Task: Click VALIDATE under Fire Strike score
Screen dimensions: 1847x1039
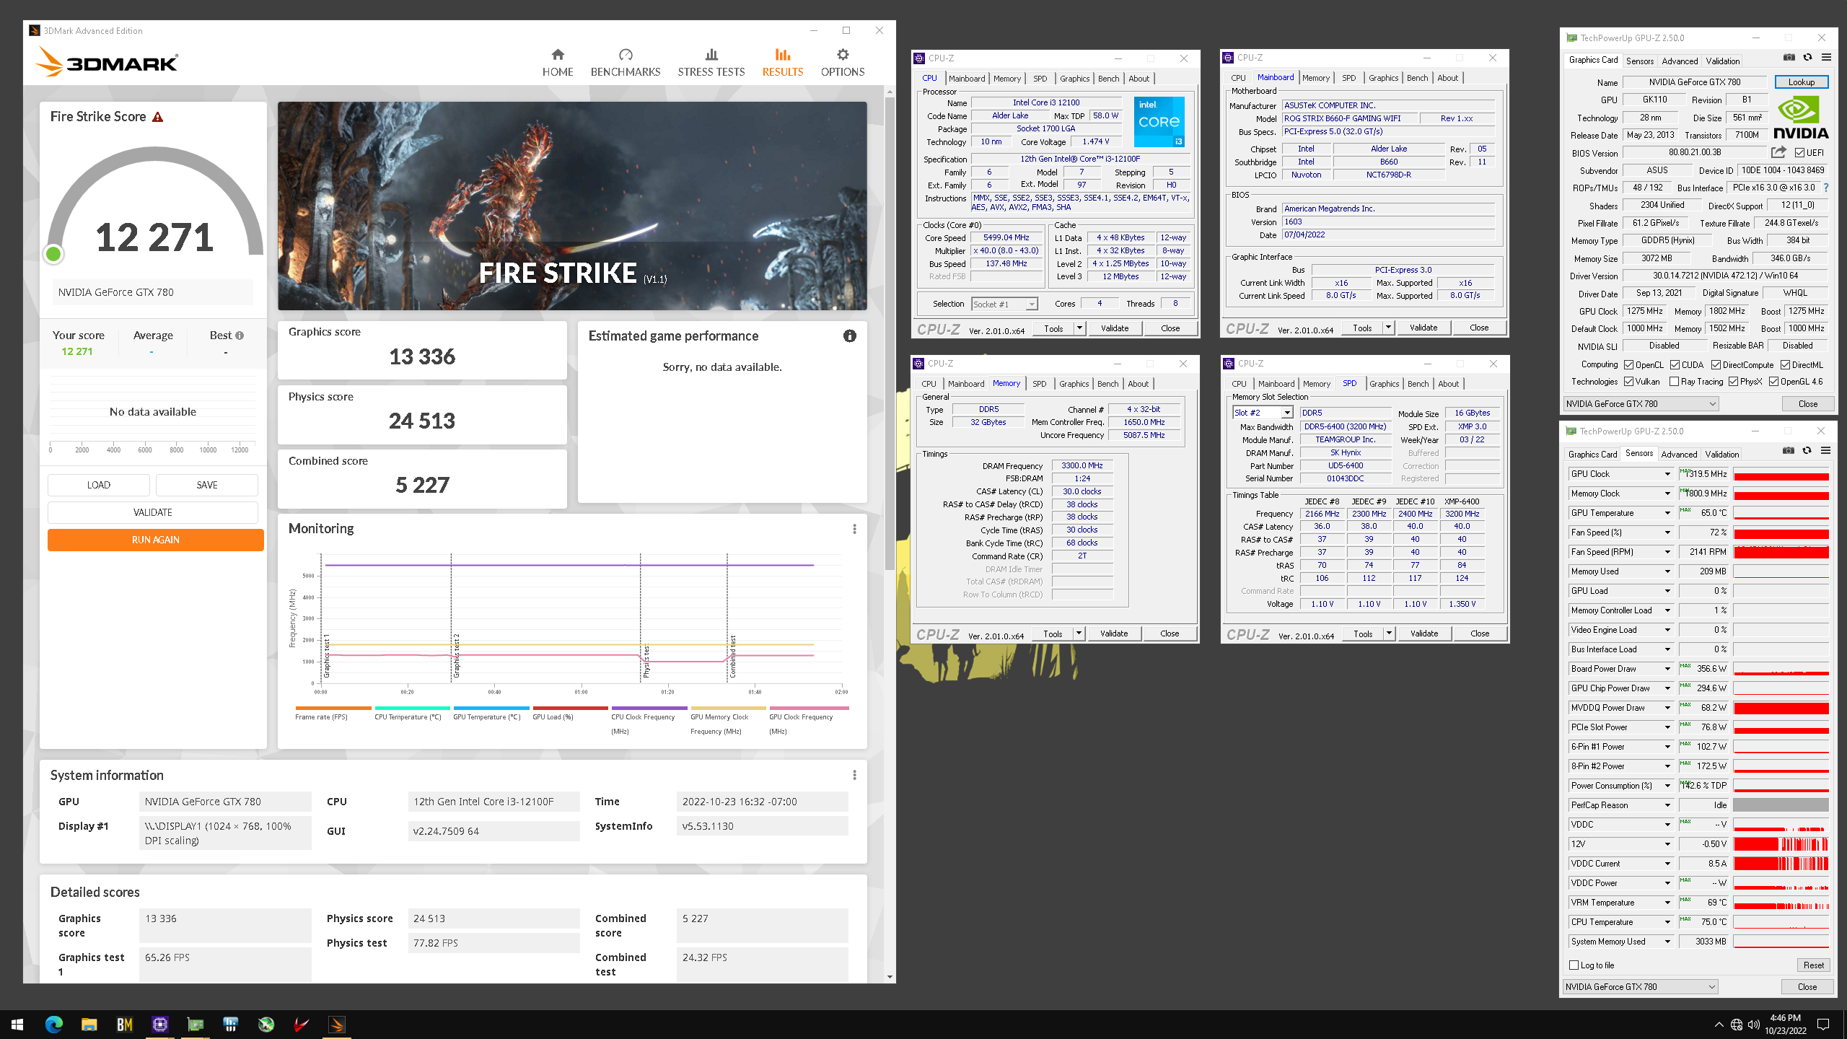Action: 153,512
